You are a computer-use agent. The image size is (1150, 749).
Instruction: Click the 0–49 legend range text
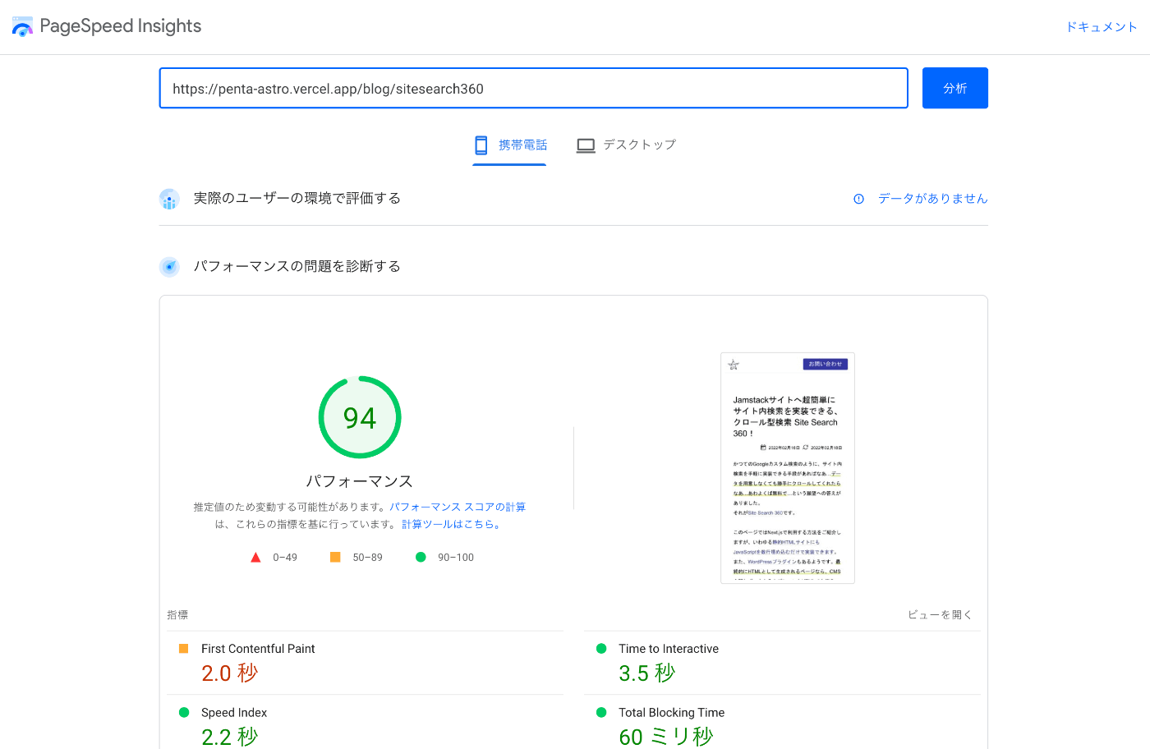(x=285, y=558)
